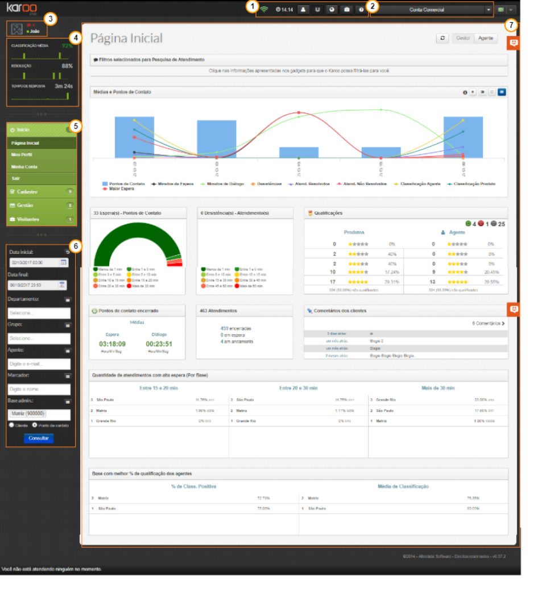546x600 pixels.
Task: Select the blue highlighted chart view icon
Action: [502, 92]
